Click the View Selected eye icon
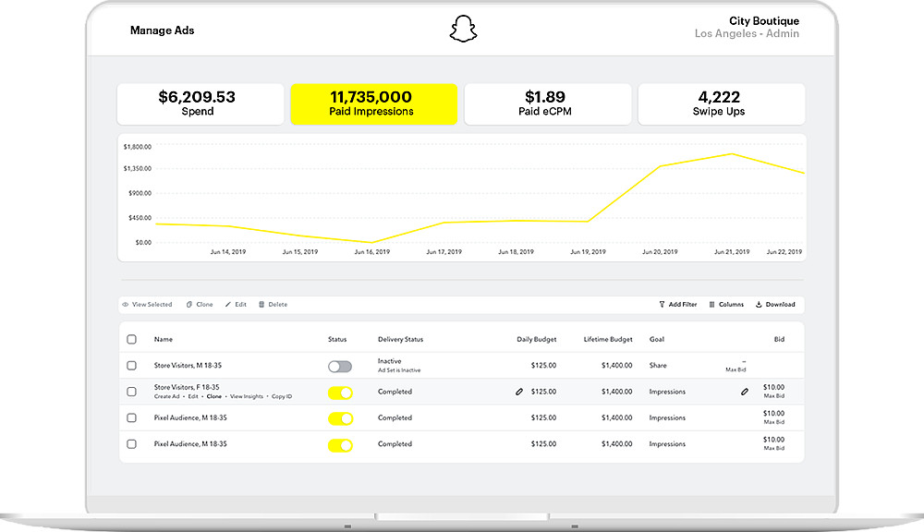 point(126,305)
